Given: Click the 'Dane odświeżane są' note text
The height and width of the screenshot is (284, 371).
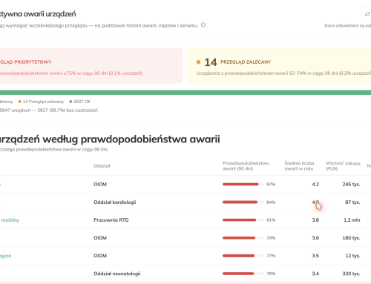Looking at the screenshot, I should coord(347,25).
